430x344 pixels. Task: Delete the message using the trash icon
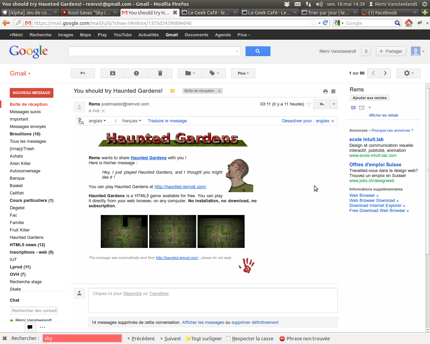pyautogui.click(x=160, y=73)
